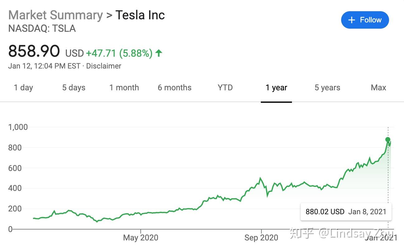This screenshot has width=404, height=251.
Task: Switch to the YTD tab
Action: [x=225, y=88]
